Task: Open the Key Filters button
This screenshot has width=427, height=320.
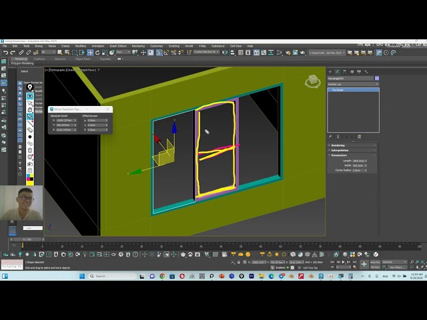Action: point(396,267)
